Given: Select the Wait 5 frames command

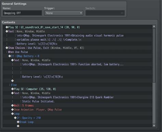Looking at the screenshot, I should (x=78, y=105).
